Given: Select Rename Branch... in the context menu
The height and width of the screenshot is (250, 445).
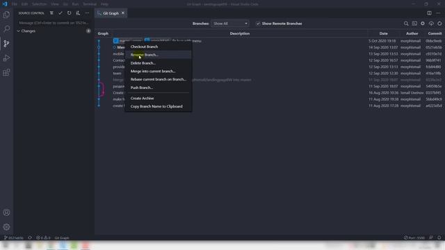Looking at the screenshot, I should [x=159, y=55].
